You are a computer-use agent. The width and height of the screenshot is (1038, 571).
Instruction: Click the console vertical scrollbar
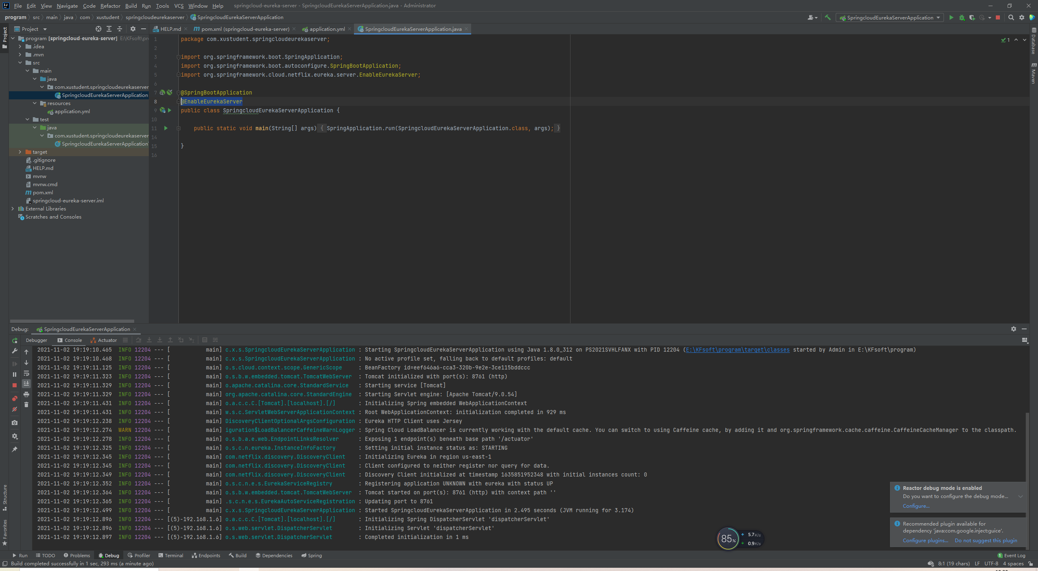point(1027,481)
